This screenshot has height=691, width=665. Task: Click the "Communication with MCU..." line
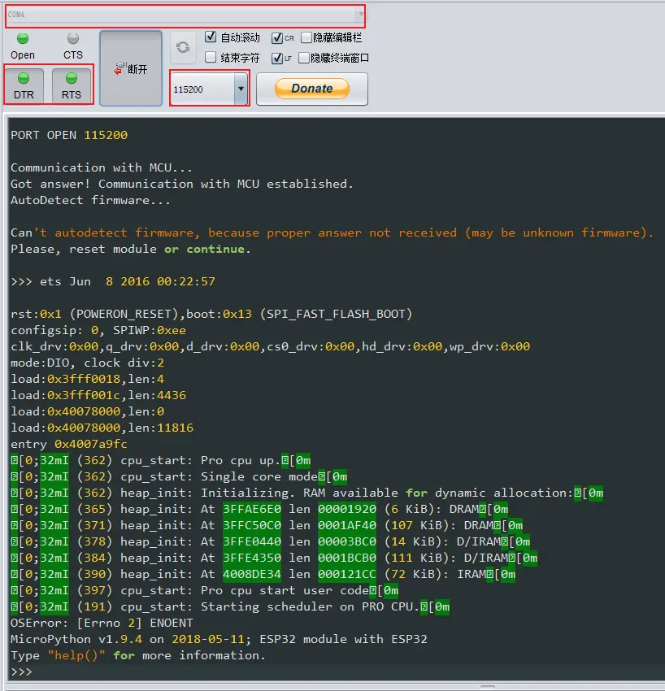coord(102,167)
